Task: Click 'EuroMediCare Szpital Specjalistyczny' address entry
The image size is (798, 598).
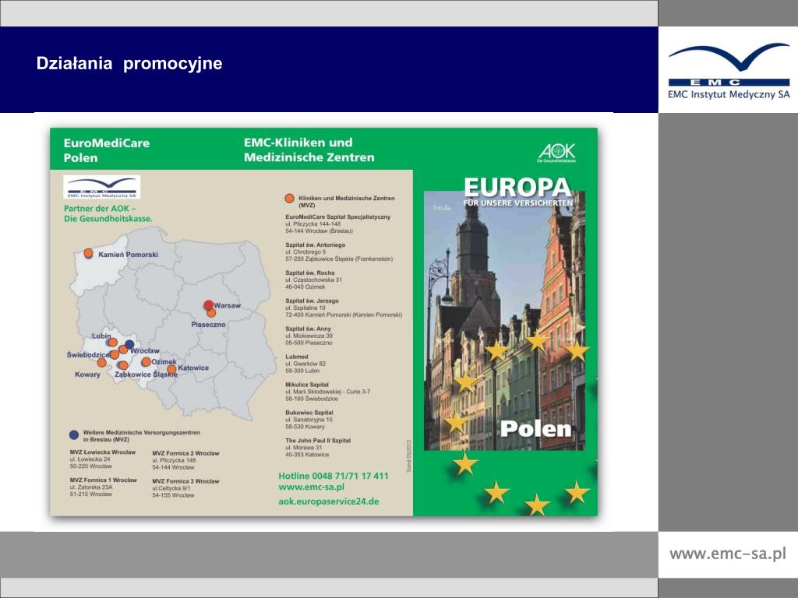Action: coord(338,223)
